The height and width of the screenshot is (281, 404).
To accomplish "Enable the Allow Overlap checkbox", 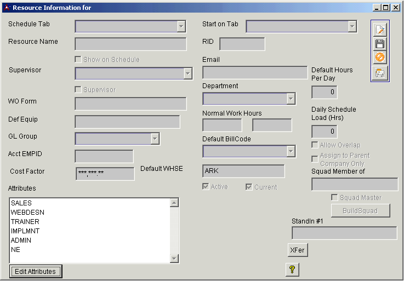I will pos(315,145).
